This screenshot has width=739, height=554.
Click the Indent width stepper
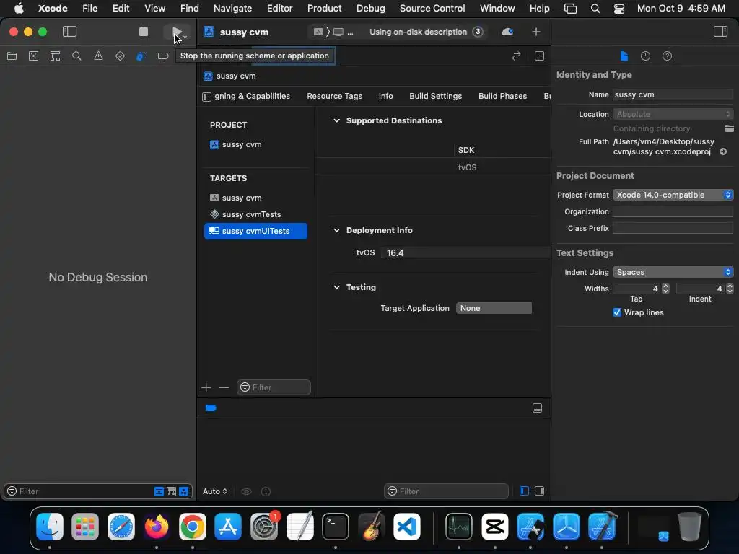coord(730,289)
